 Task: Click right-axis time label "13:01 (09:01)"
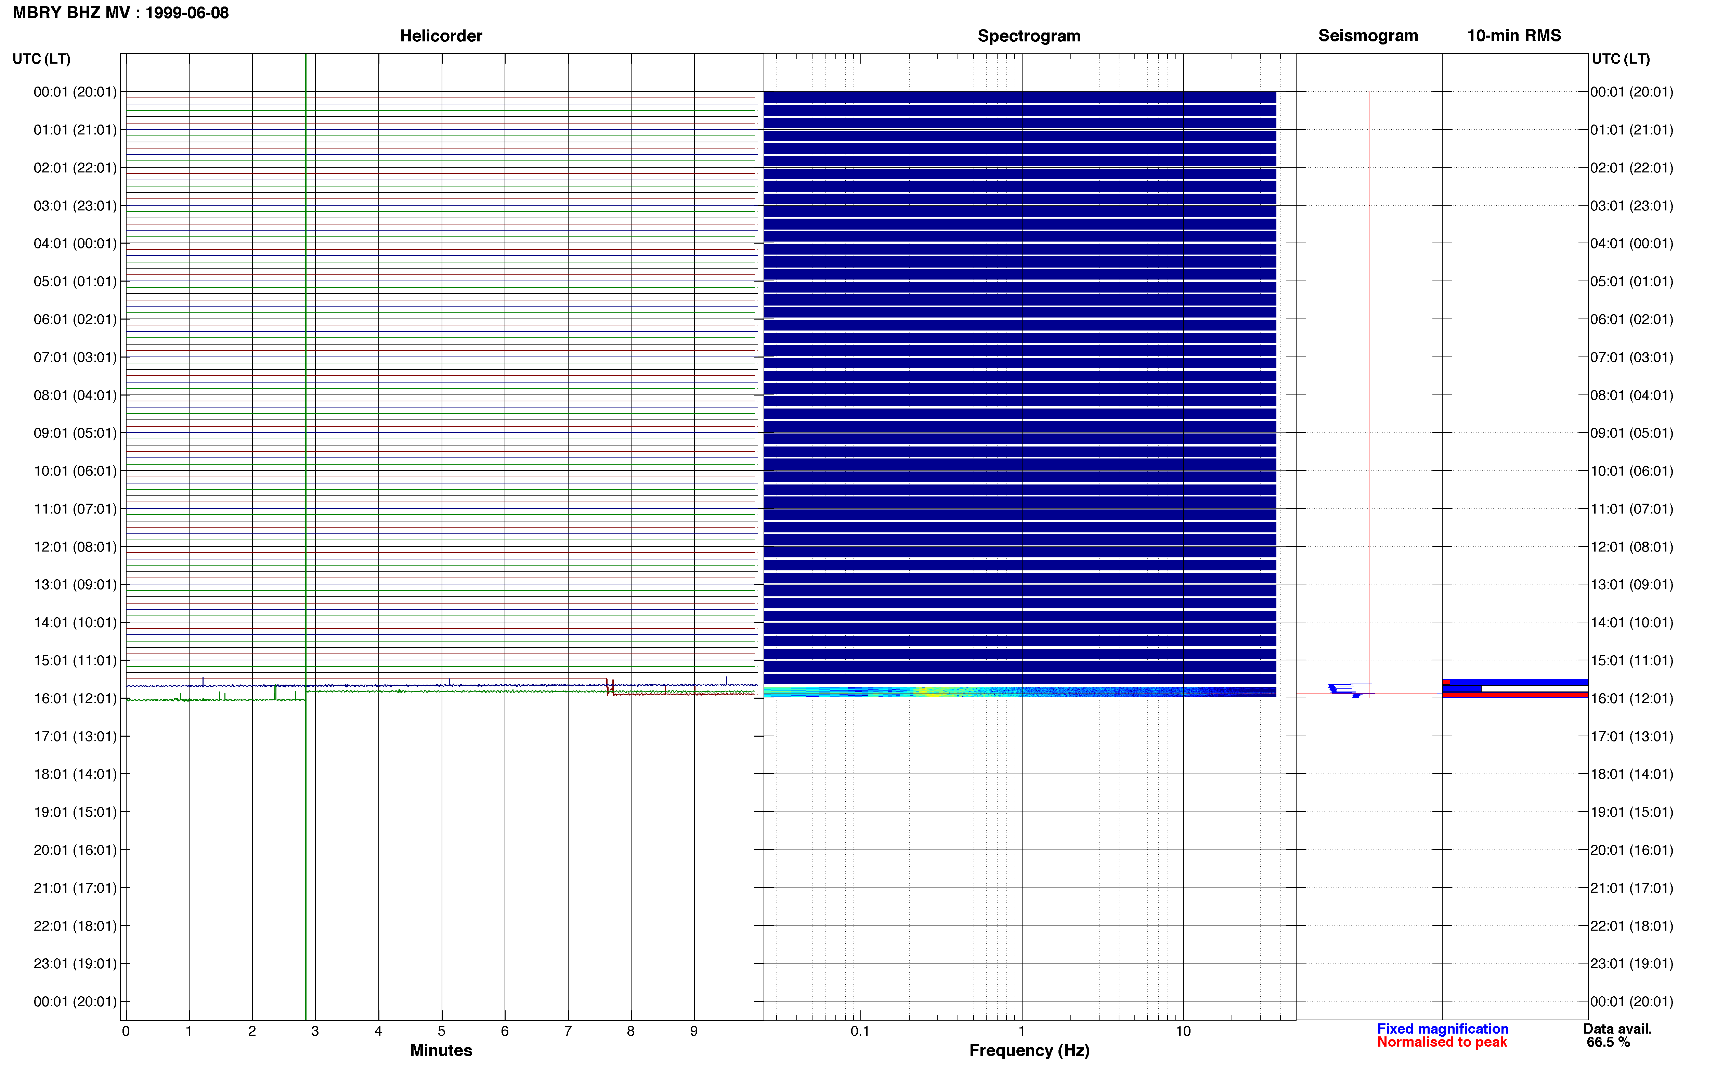coord(1632,585)
